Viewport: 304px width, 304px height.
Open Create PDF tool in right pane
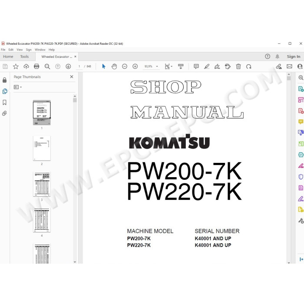(301, 111)
